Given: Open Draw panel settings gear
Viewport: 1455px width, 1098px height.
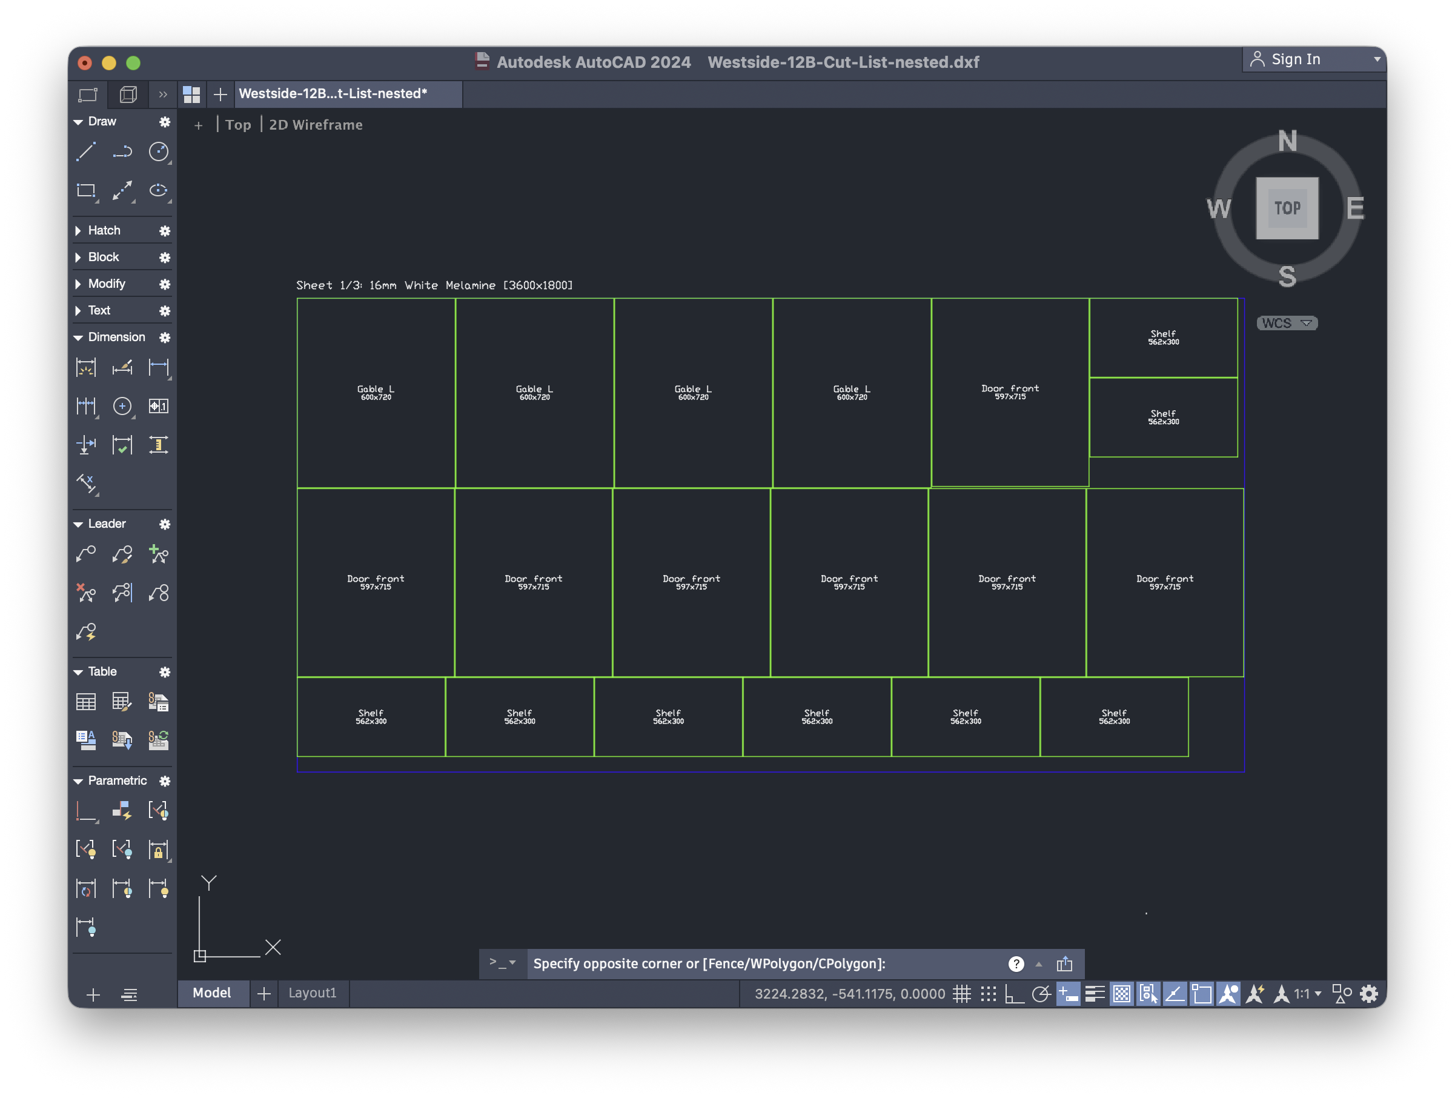Looking at the screenshot, I should [x=164, y=122].
